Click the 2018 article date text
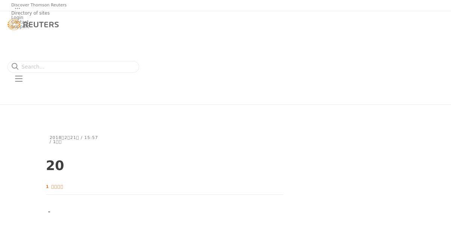 64,137
